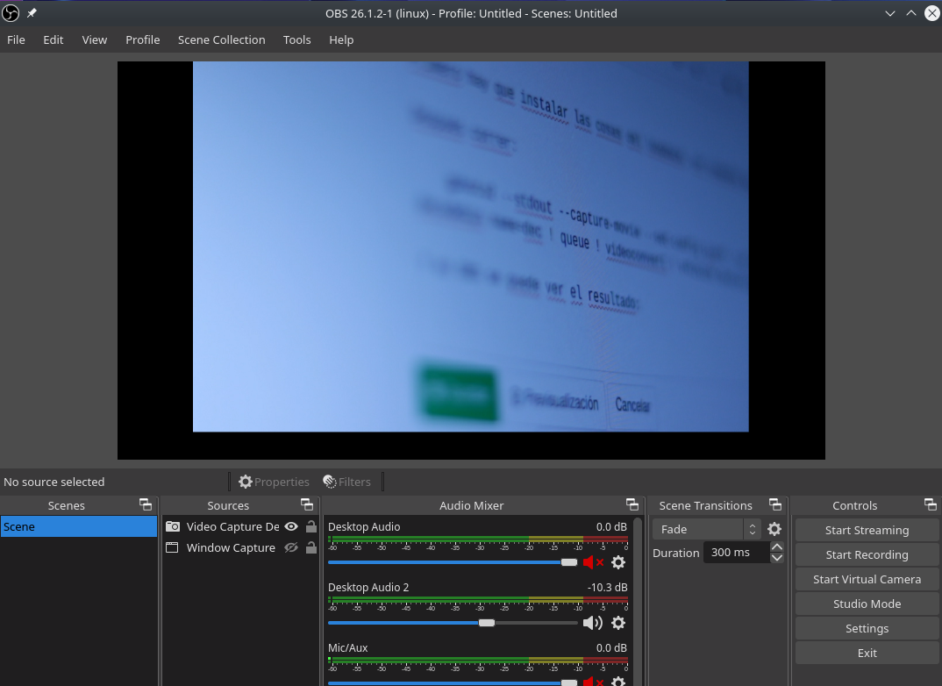The height and width of the screenshot is (686, 942).
Task: Hide the Video Capture Device source
Action: pyautogui.click(x=291, y=526)
